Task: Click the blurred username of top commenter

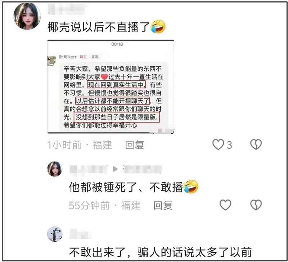Action: pyautogui.click(x=68, y=9)
